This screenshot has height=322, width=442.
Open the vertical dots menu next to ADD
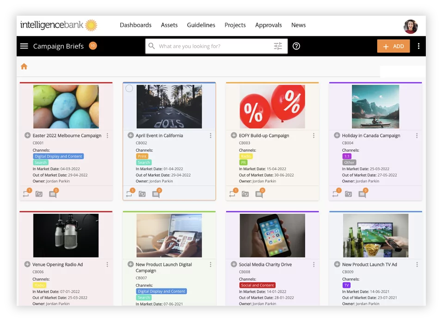tap(418, 46)
